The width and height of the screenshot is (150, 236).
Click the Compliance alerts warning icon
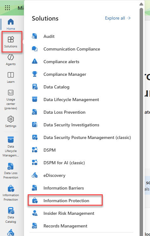click(x=35, y=62)
